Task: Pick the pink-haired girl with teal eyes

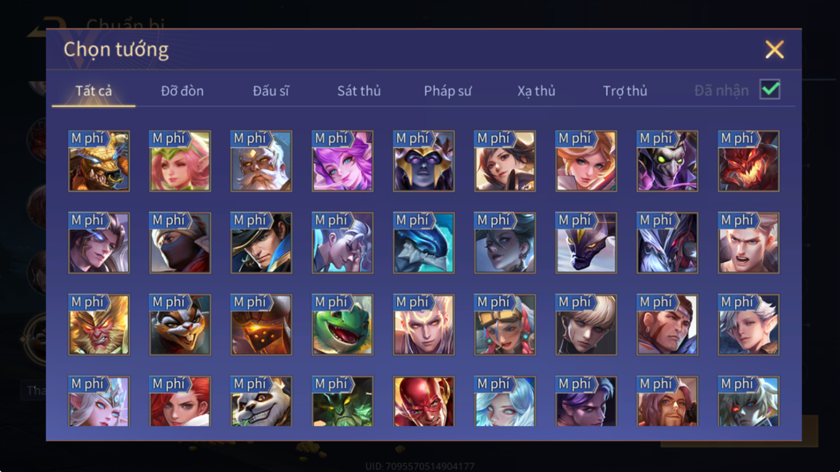Action: 343,161
